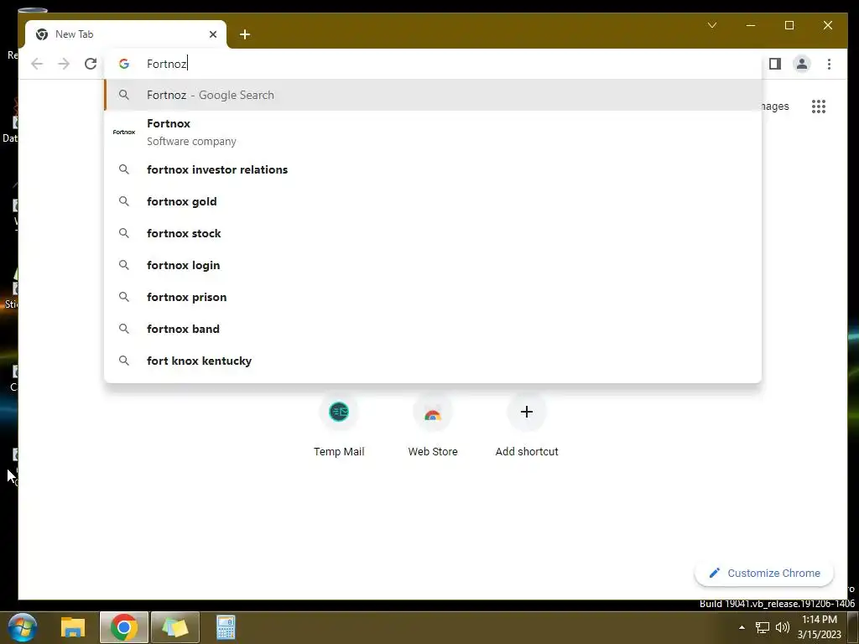Screen dimensions: 859x644
Task: Open Sticky Notes from taskbar
Action: point(174,627)
